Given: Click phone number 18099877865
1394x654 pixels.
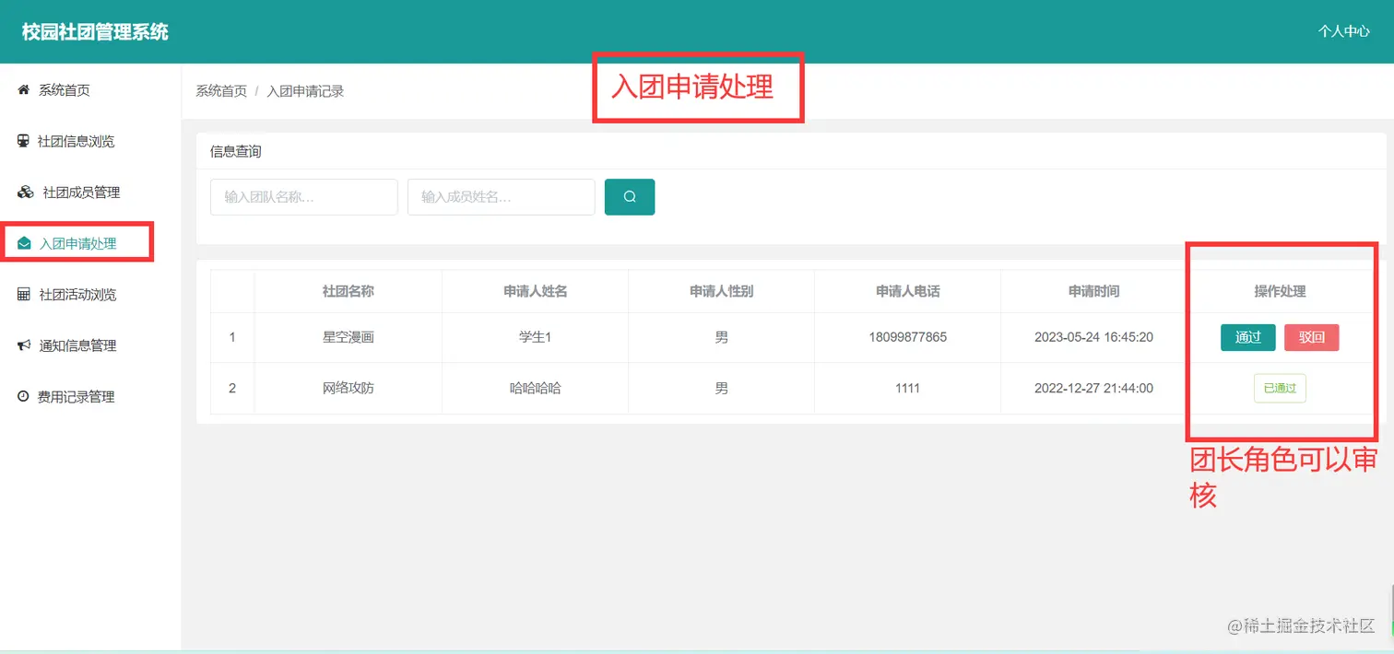Looking at the screenshot, I should [x=908, y=337].
